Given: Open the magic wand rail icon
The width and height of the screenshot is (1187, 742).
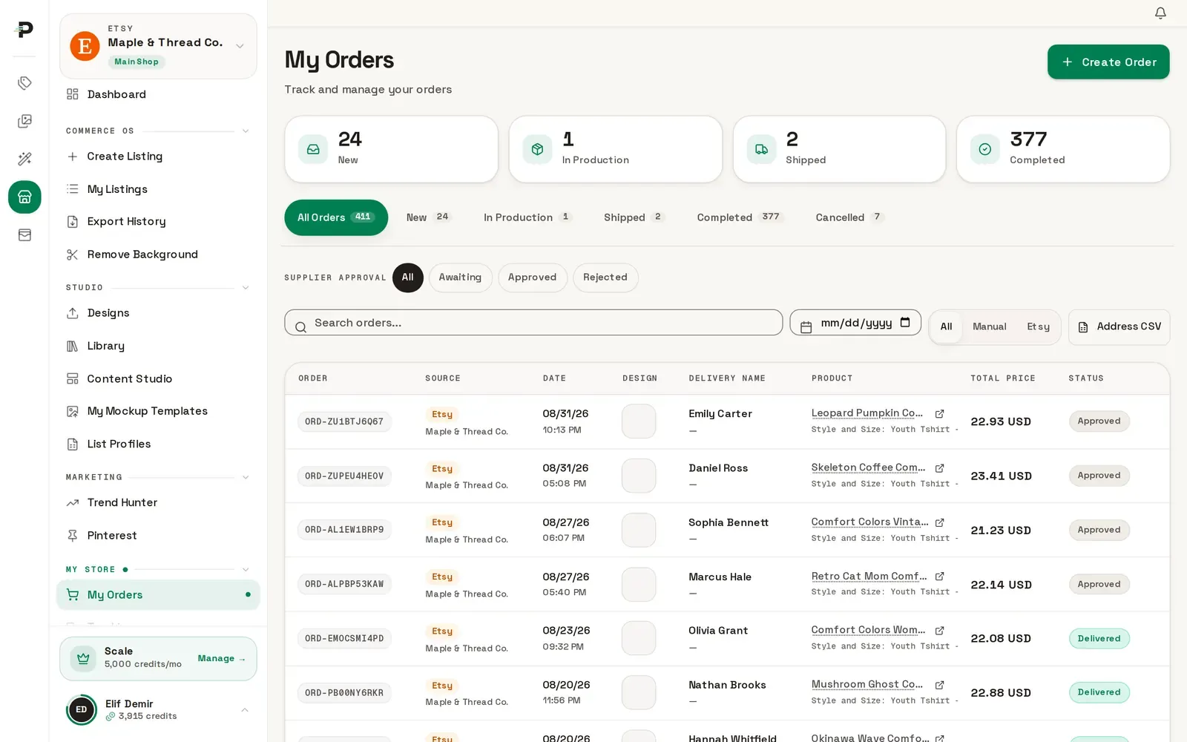Looking at the screenshot, I should (24, 159).
